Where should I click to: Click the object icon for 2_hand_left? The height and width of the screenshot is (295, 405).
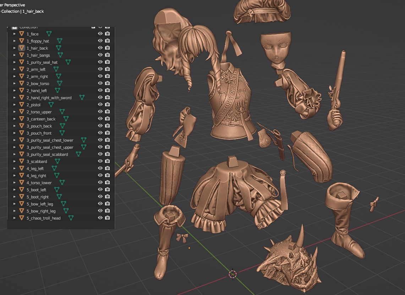[x=22, y=90]
